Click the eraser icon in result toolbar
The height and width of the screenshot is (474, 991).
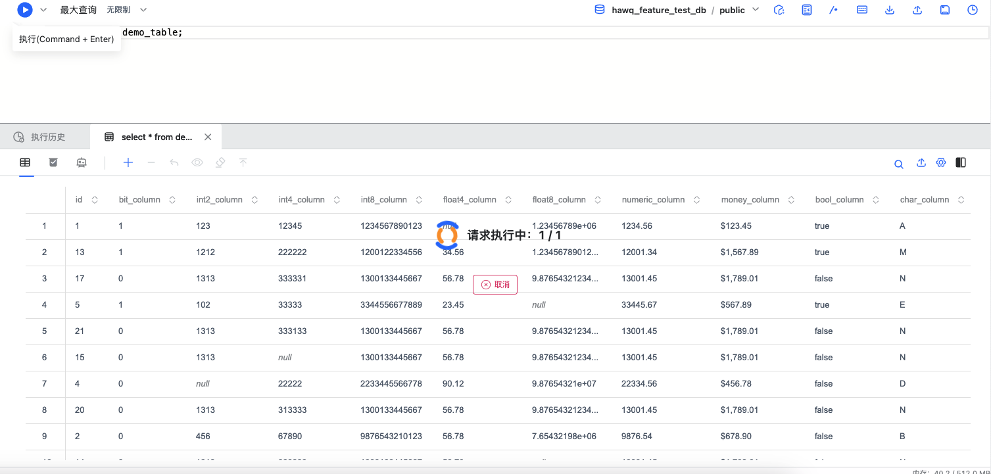(220, 162)
